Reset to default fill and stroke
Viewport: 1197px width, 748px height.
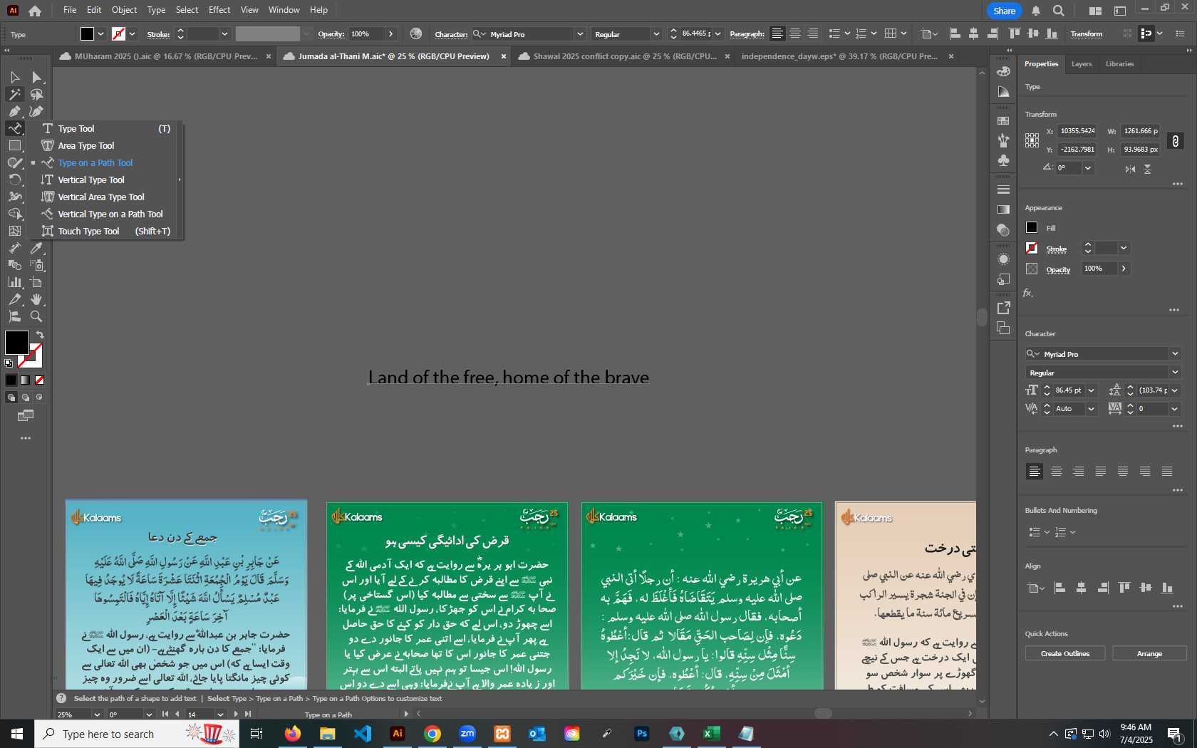[9, 363]
